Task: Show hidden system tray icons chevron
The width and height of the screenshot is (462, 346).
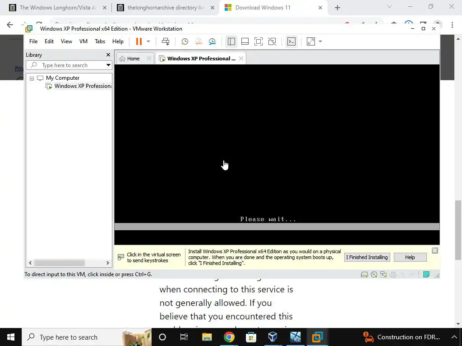Action: tap(454, 337)
